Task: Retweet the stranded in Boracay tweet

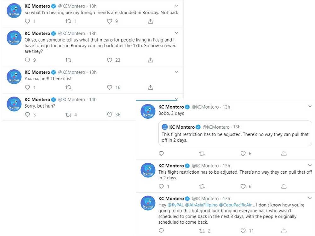Action: [68, 21]
